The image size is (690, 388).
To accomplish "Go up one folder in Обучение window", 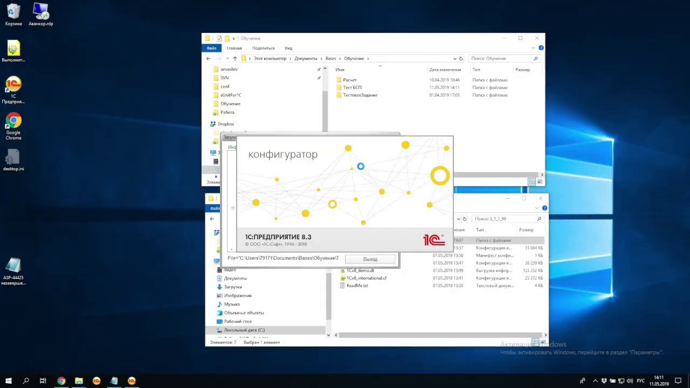I will [234, 58].
